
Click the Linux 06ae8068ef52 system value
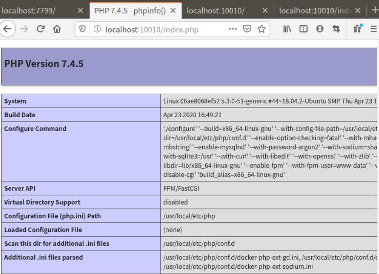(270, 101)
